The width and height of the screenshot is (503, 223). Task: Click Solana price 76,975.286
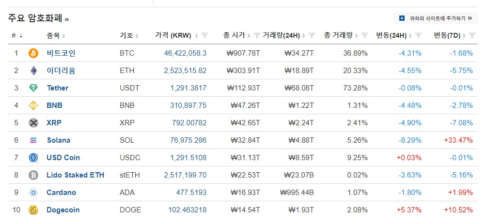tap(189, 140)
